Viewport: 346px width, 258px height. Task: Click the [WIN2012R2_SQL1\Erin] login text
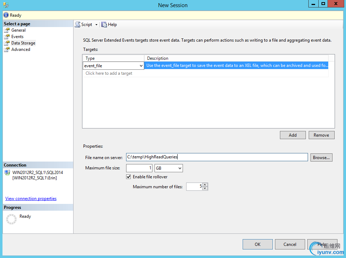coord(35,178)
